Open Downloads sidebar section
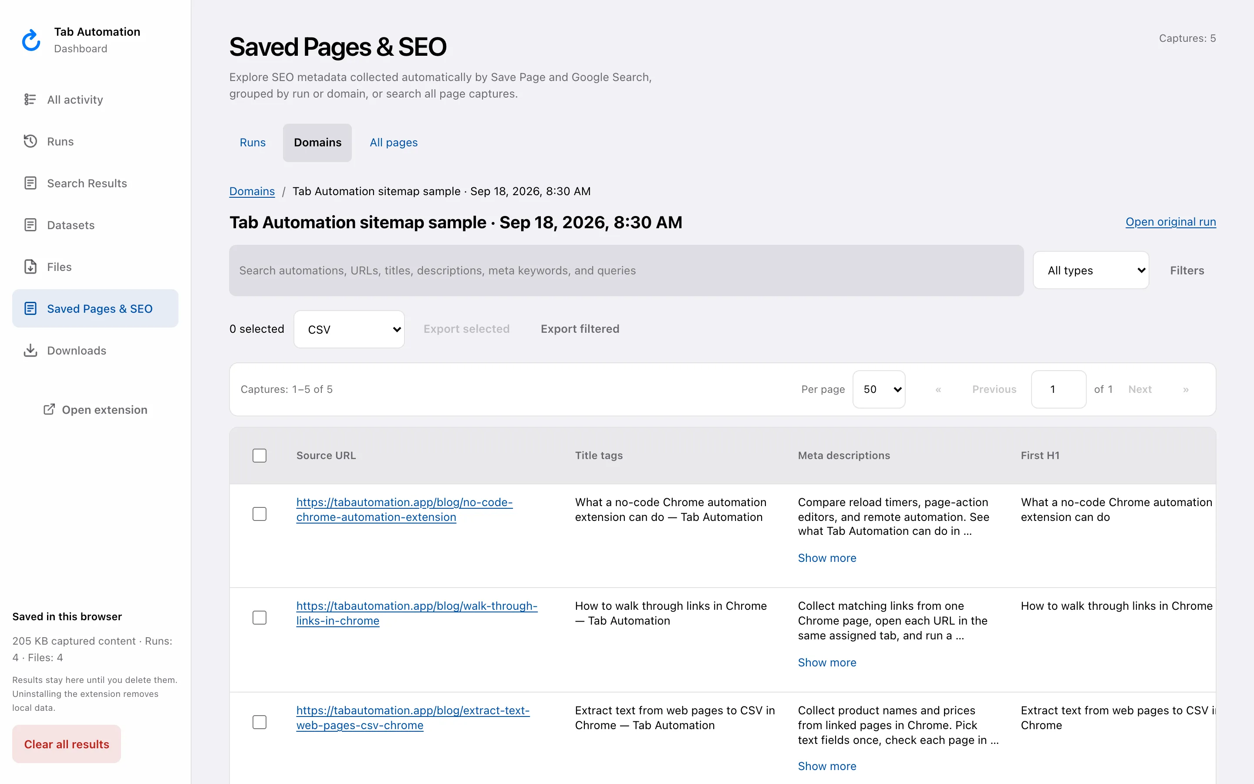The image size is (1254, 784). pyautogui.click(x=95, y=351)
